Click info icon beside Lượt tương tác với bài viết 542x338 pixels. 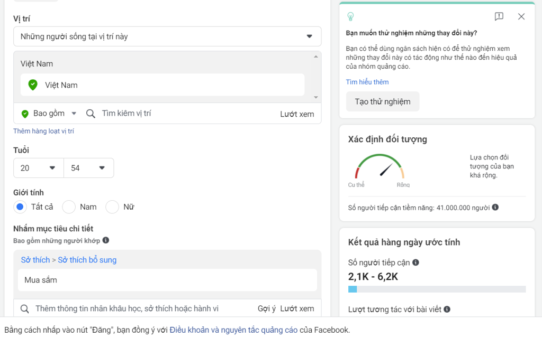[x=447, y=309]
